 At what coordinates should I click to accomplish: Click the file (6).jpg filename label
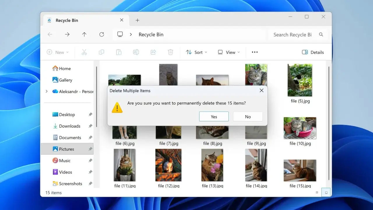pyautogui.click(x=125, y=143)
